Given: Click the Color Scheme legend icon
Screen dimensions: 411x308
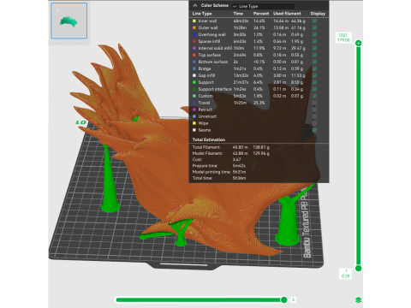Looking at the screenshot, I should [195, 5].
